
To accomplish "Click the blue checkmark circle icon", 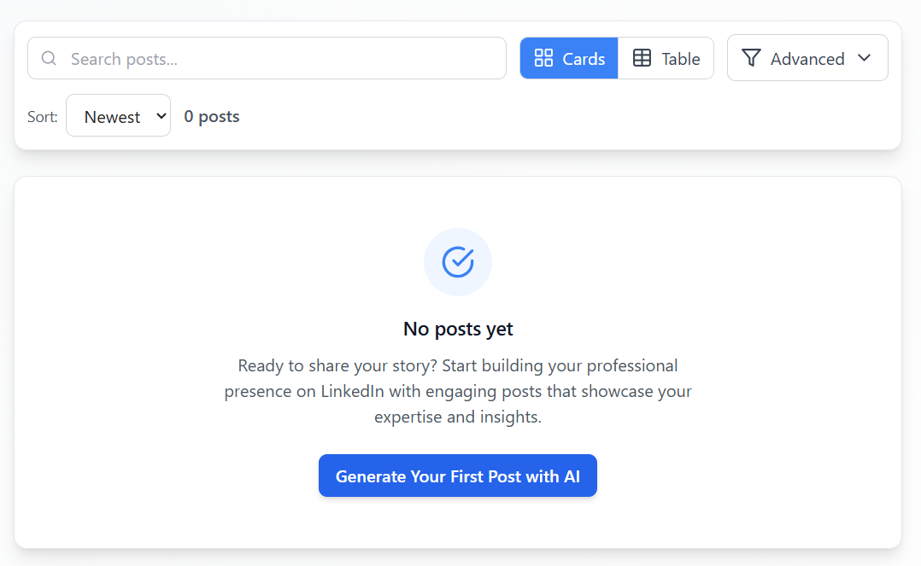I will coord(458,262).
